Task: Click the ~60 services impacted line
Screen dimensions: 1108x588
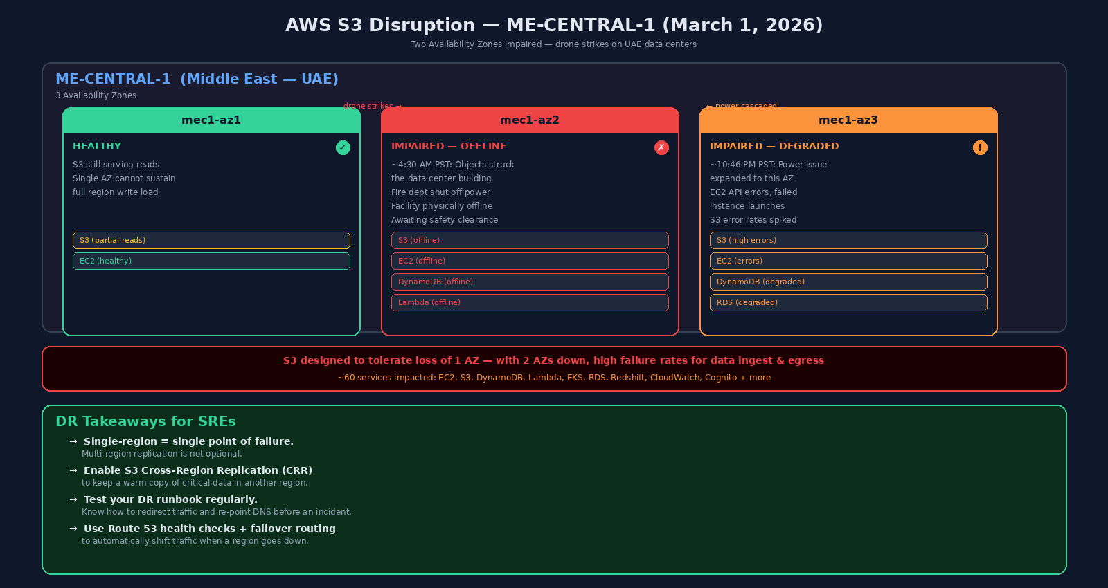Action: pos(554,378)
